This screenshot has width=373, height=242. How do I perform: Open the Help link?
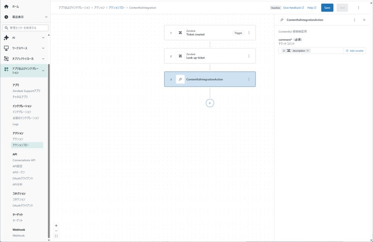click(312, 8)
